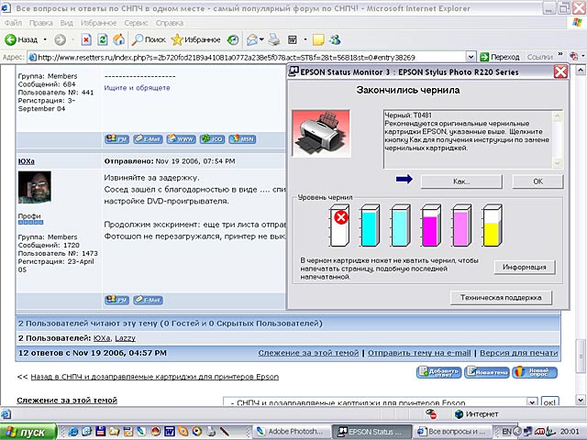Click the E-Mail button under ЮХа's post
This screenshot has height=440, width=587.
148,300
